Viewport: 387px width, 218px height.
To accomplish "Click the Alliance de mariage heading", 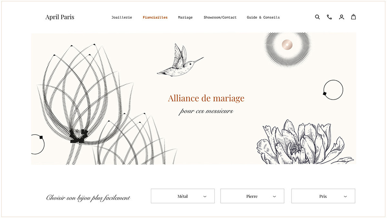I will (x=206, y=98).
